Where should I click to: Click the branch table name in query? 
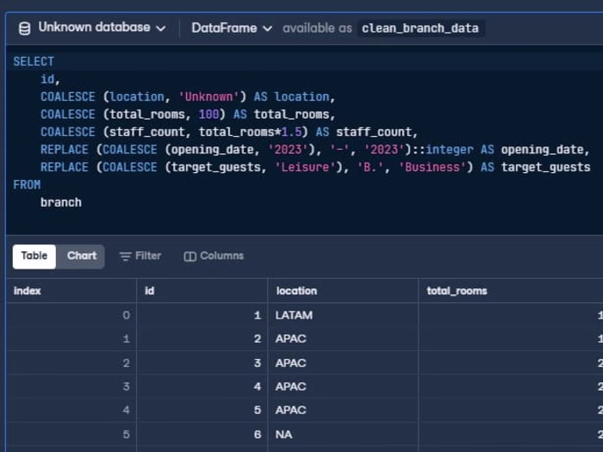[61, 202]
